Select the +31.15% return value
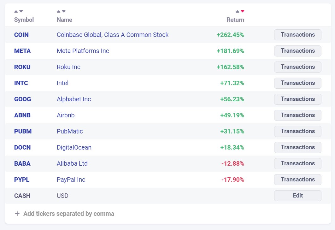 (x=232, y=131)
